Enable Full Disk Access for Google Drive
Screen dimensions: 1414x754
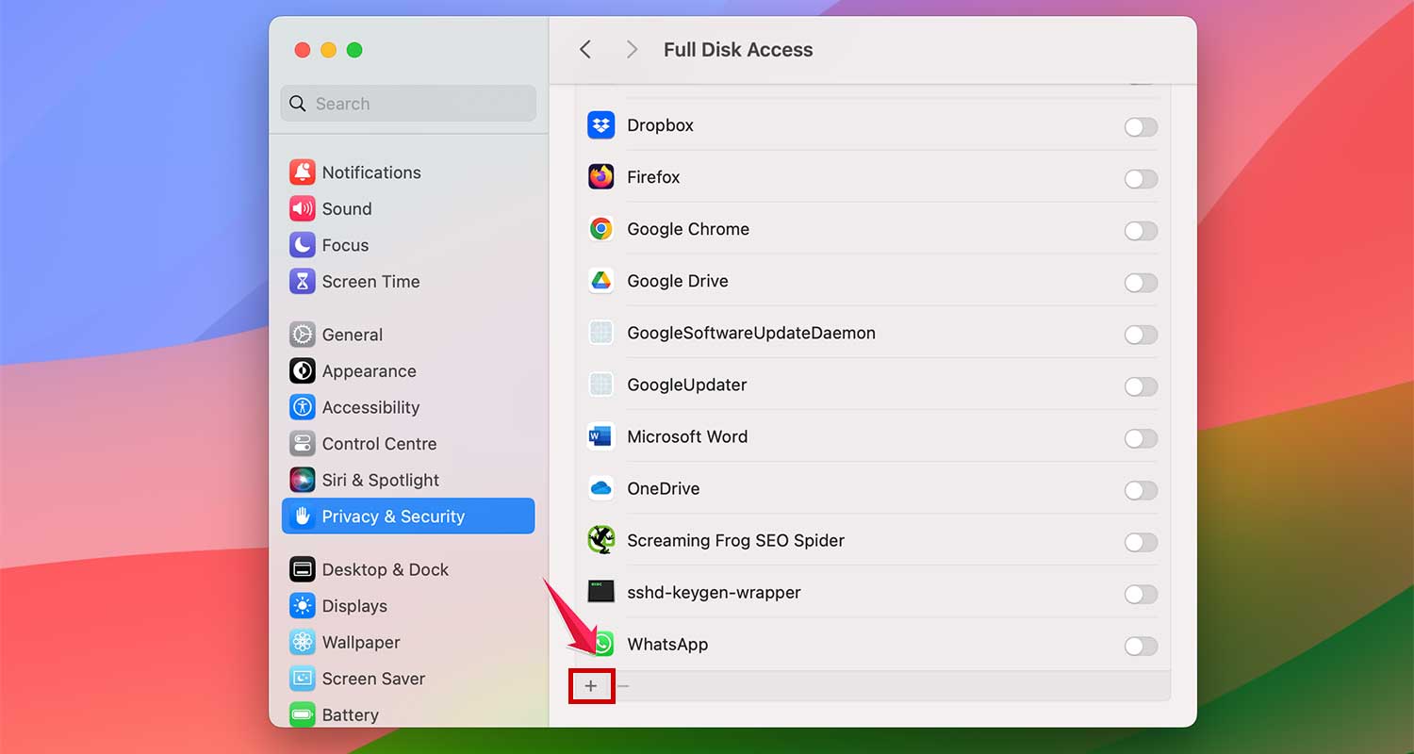pos(1140,283)
